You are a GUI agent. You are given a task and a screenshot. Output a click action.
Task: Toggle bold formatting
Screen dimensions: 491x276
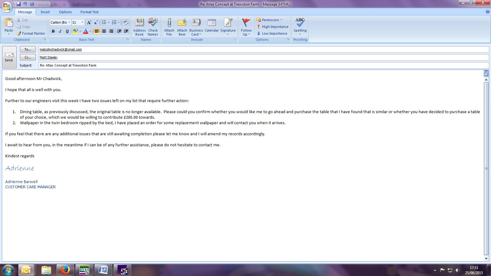click(53, 31)
